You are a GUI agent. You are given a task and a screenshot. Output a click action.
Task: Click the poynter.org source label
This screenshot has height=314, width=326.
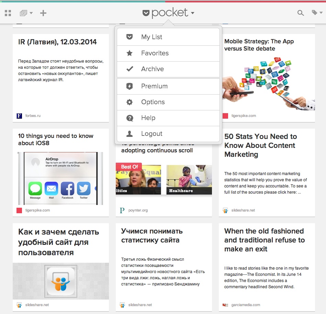pyautogui.click(x=138, y=210)
